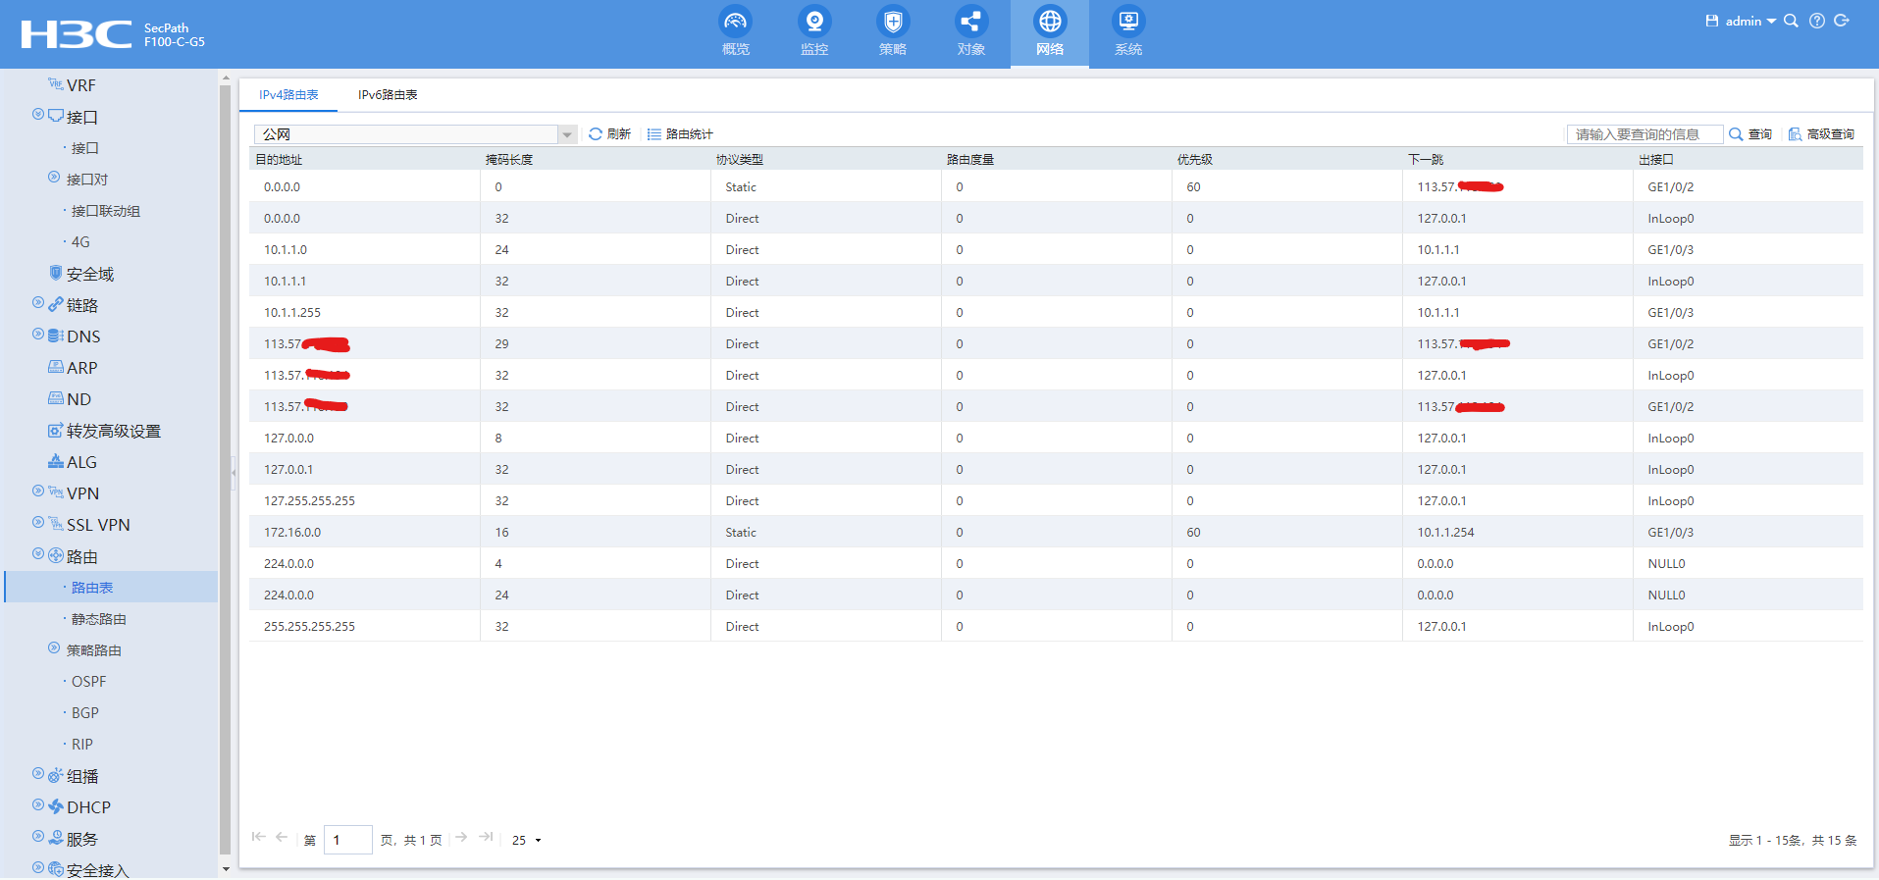This screenshot has height=880, width=1879.
Task: Open the 25 rows-per-page dropdown
Action: coord(526,840)
